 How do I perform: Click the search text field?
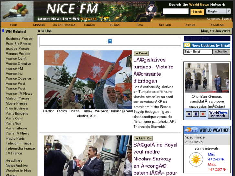(176, 11)
